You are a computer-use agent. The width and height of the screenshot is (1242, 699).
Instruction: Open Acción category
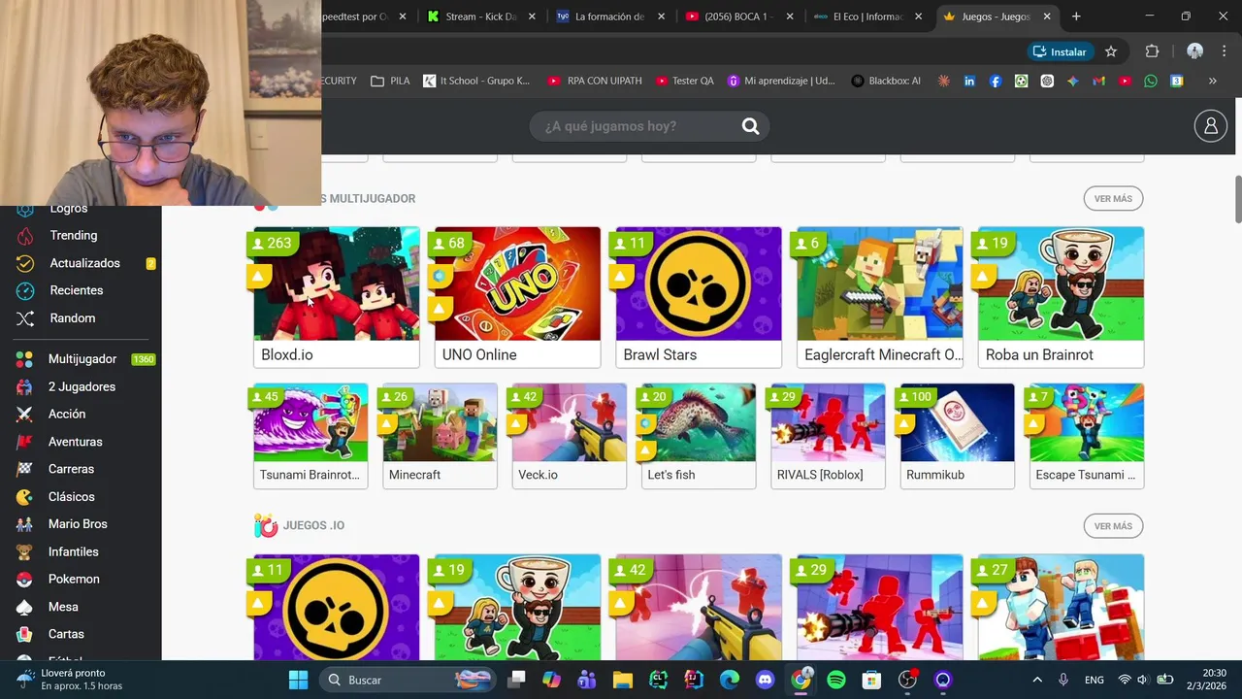(x=67, y=414)
